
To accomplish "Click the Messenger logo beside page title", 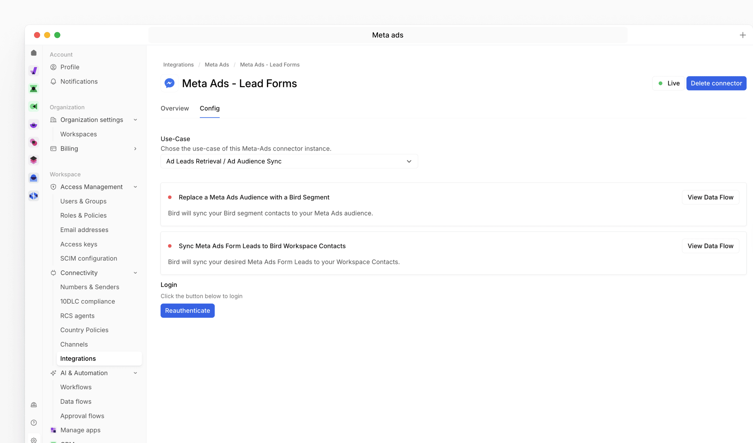I will [x=169, y=83].
